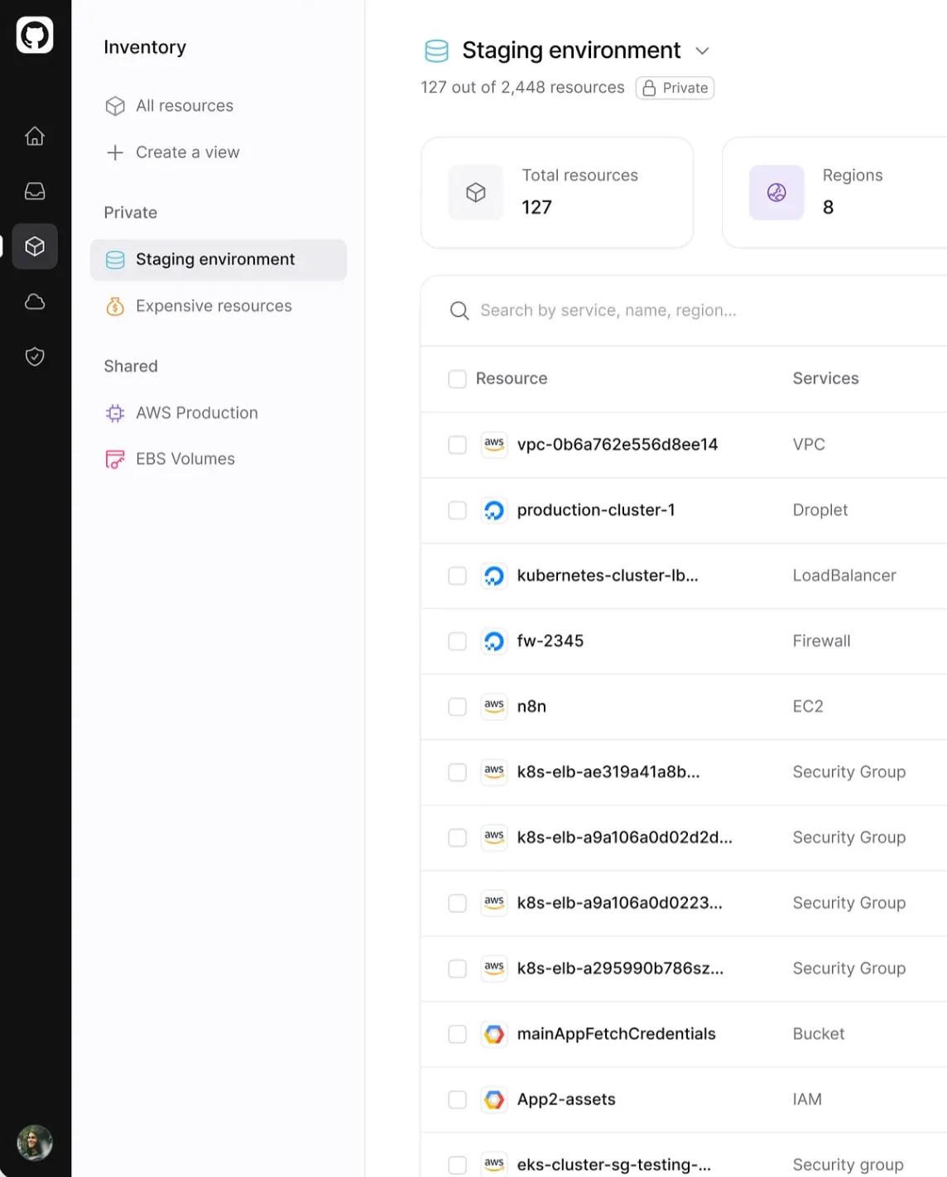Toggle the select-all Resource checkbox
947x1177 pixels.
[x=457, y=379]
